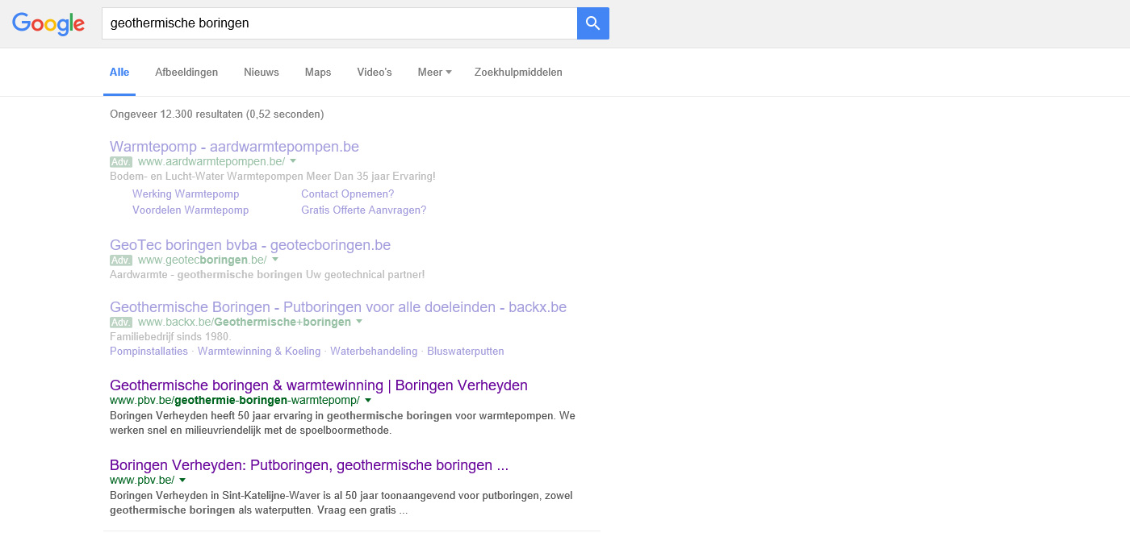Expand the Meer dropdown menu
Image resolution: width=1130 pixels, height=537 pixels.
434,73
